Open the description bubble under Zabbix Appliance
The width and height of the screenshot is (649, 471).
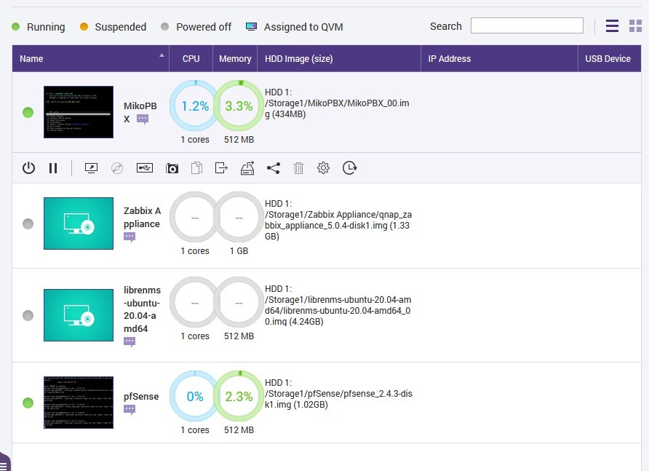point(130,237)
